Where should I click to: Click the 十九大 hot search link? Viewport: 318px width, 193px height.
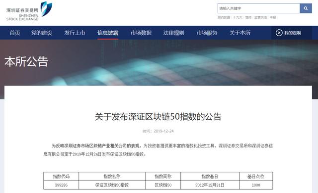(x=238, y=17)
